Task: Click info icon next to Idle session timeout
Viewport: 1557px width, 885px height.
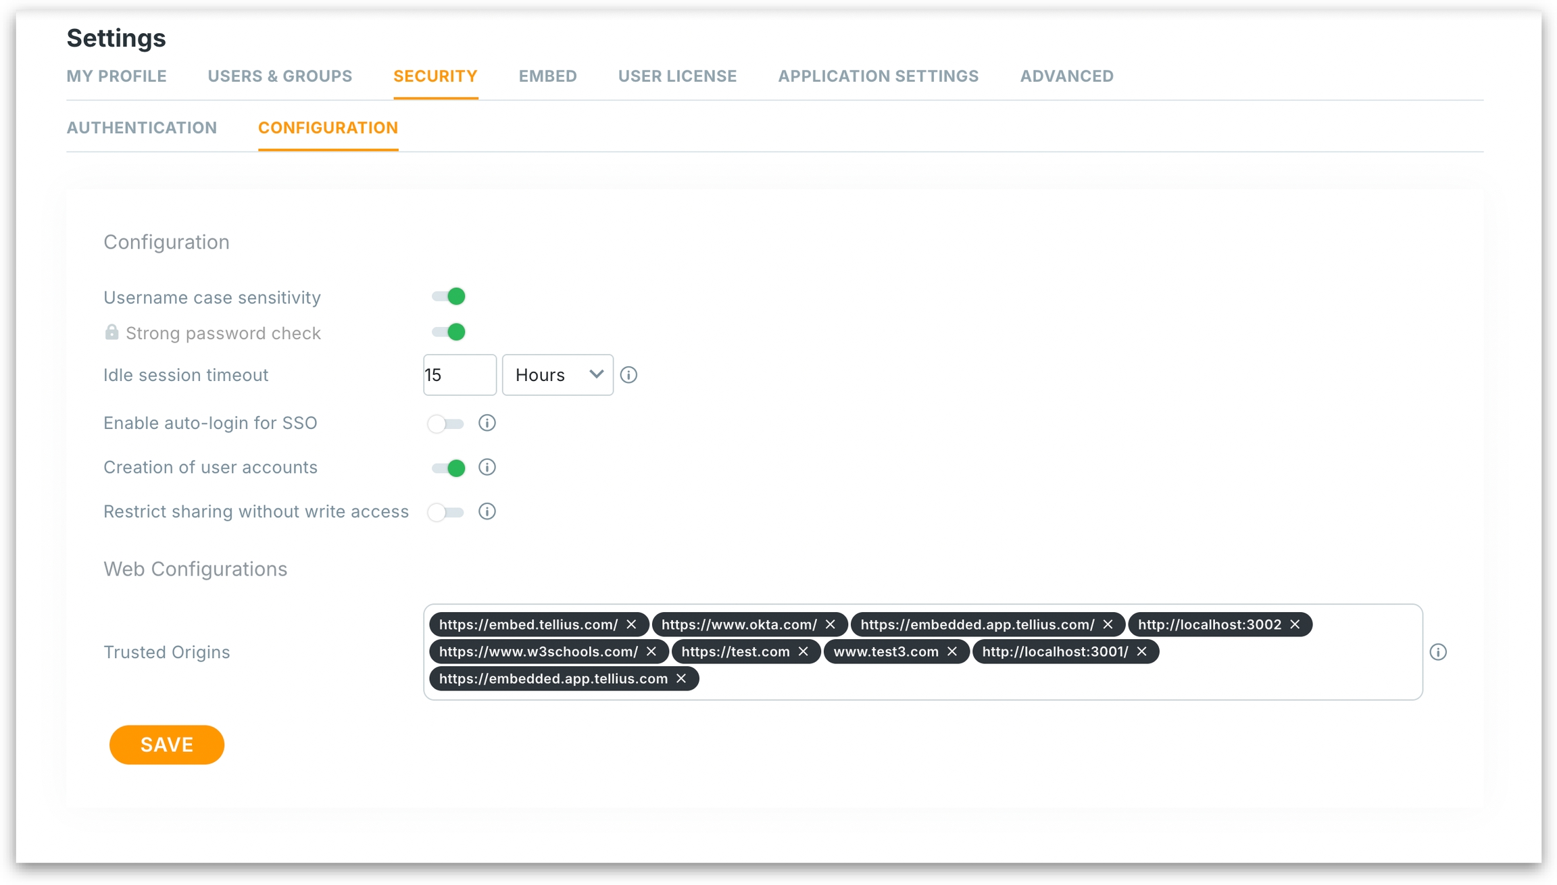Action: [x=628, y=375]
